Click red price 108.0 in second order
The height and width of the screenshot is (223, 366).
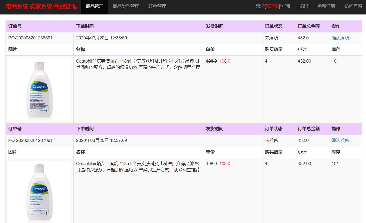pyautogui.click(x=225, y=164)
